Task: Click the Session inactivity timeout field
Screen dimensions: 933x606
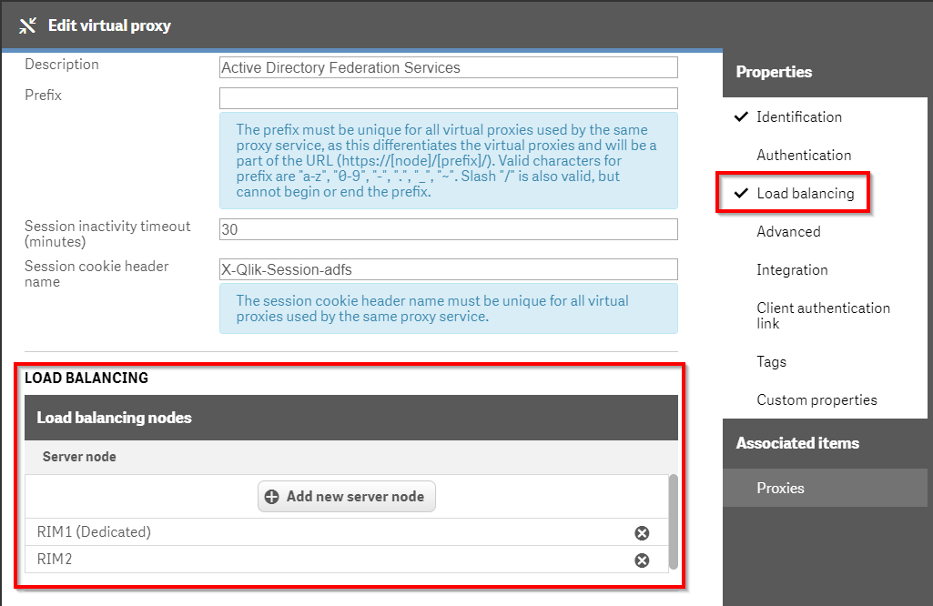Action: click(x=448, y=229)
